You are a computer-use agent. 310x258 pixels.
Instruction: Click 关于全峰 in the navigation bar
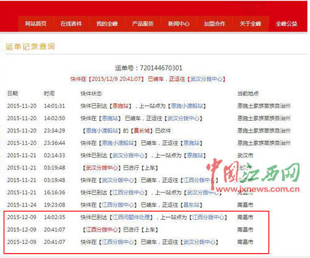[x=250, y=24]
